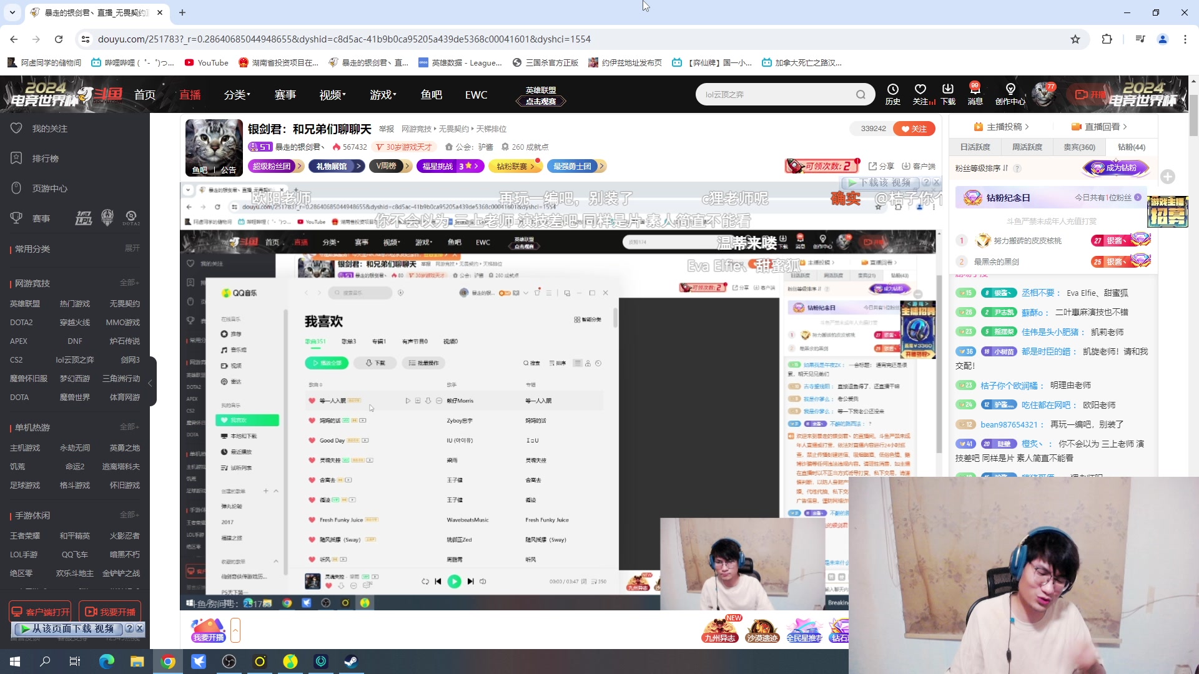The image size is (1199, 674).
Task: Toggle the bookmark star in address bar
Action: [x=1076, y=39]
